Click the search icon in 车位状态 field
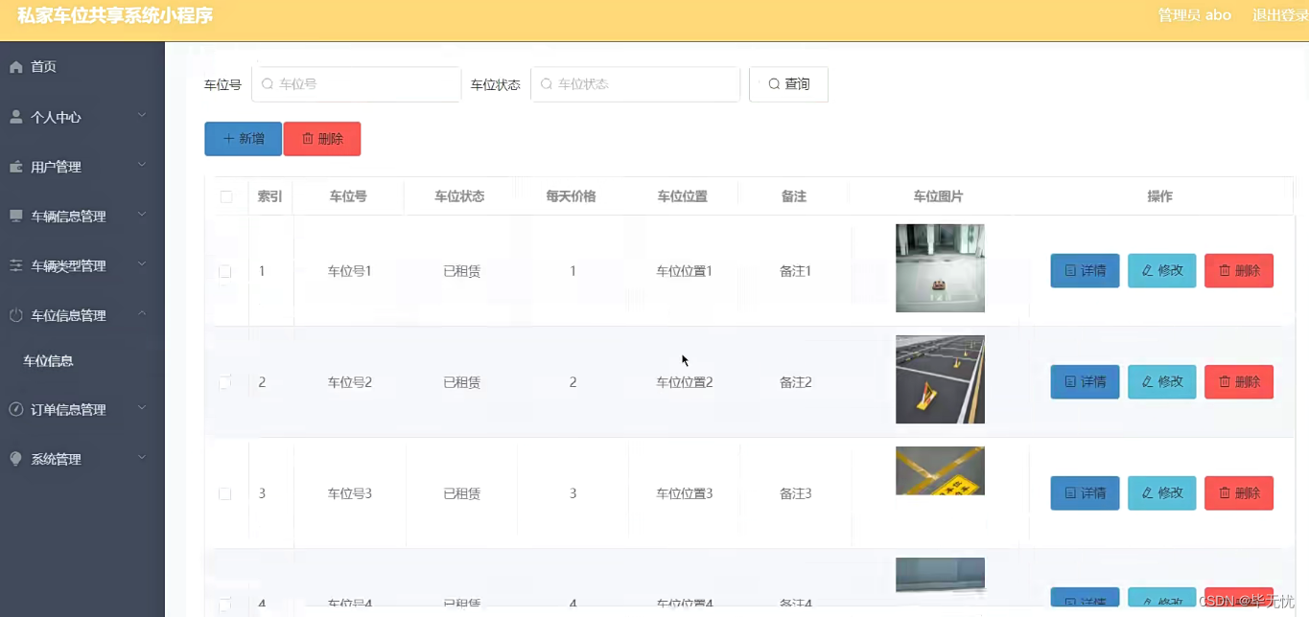This screenshot has width=1309, height=617. [547, 84]
